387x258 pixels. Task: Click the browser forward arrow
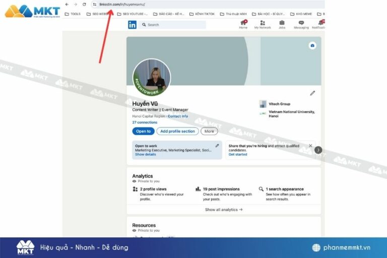pyautogui.click(x=76, y=5)
